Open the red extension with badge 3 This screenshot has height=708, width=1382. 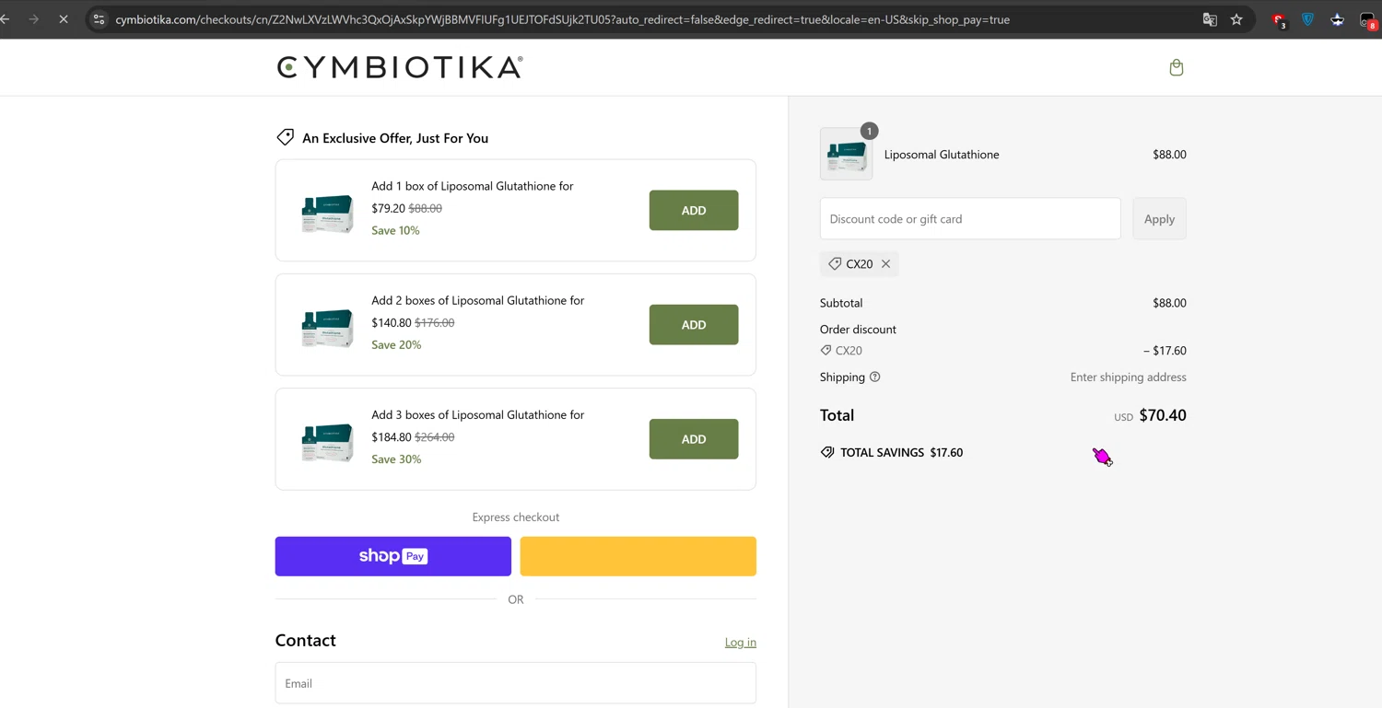pos(1279,20)
